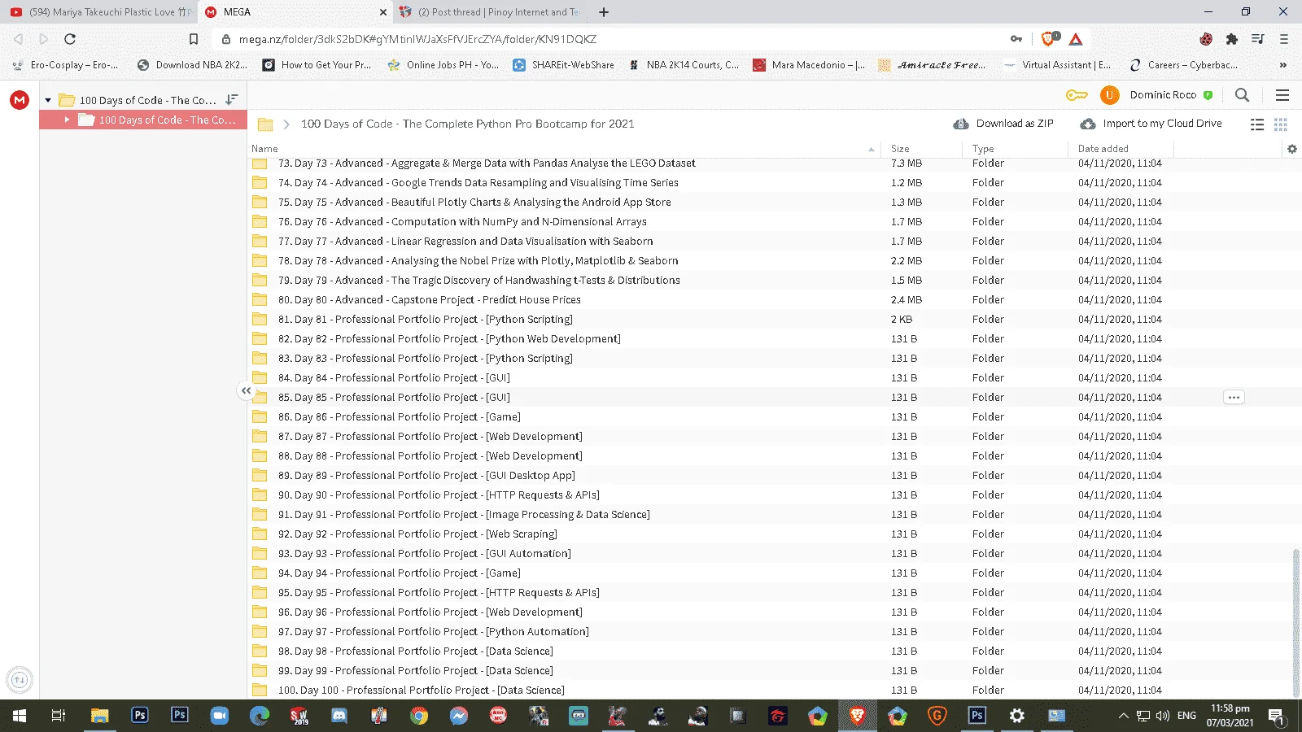Click Download as ZIP

1003,124
